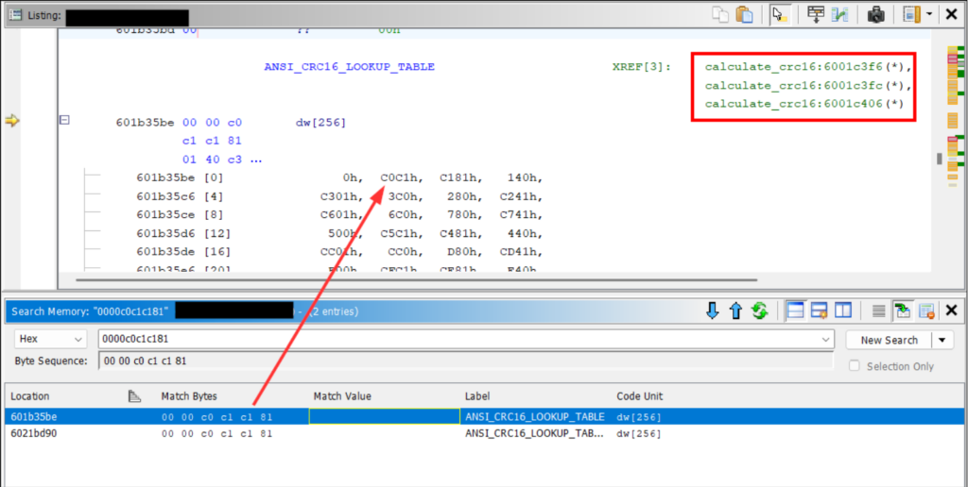Take a listing snapshot with the camera icon
Viewport: 968px width, 487px height.
coord(875,15)
